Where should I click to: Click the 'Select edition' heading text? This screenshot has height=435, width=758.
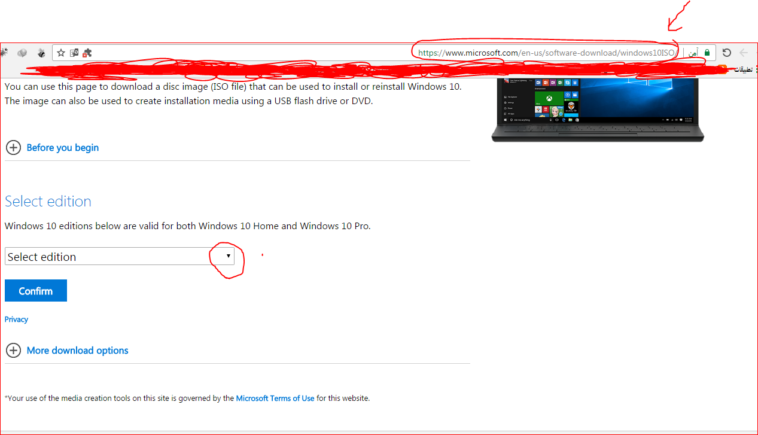(x=48, y=201)
